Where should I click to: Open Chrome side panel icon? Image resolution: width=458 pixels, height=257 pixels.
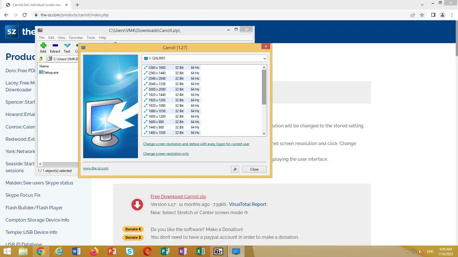(x=433, y=15)
